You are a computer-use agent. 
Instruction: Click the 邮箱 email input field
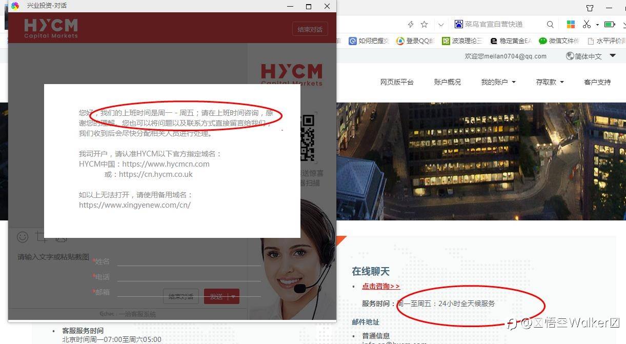pyautogui.click(x=189, y=292)
